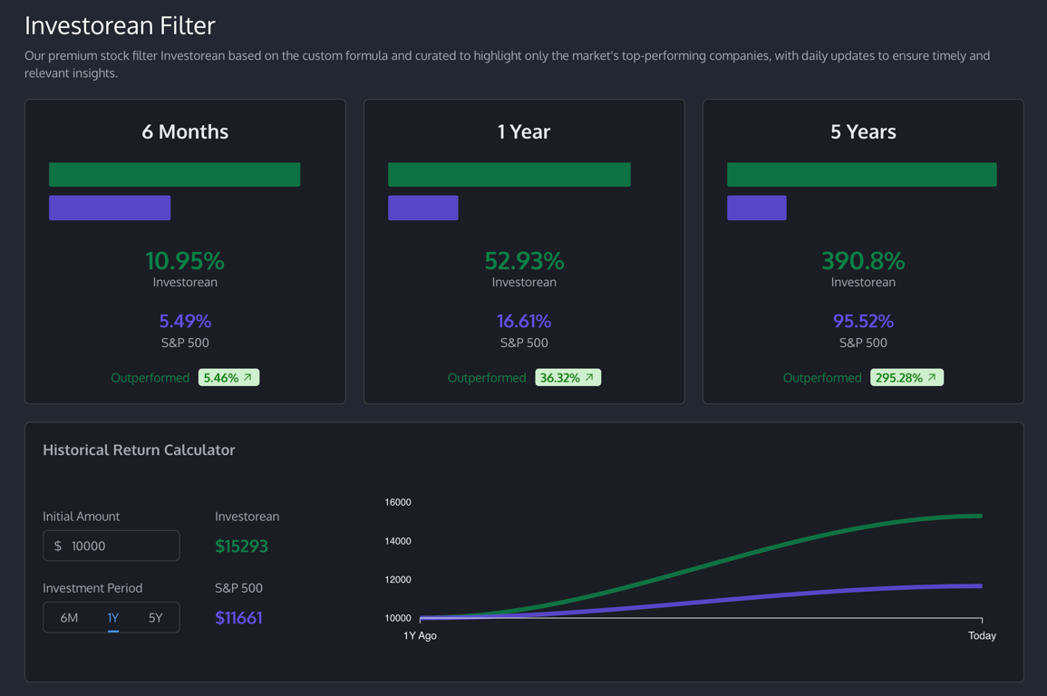Click the purple bar in 5 Years card
The height and width of the screenshot is (696, 1047).
point(757,208)
